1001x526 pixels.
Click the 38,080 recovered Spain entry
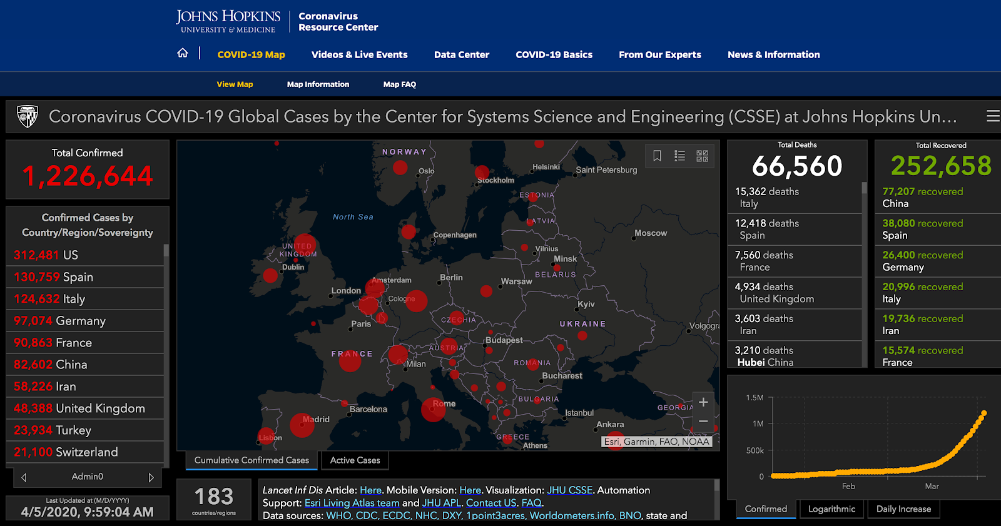(938, 230)
